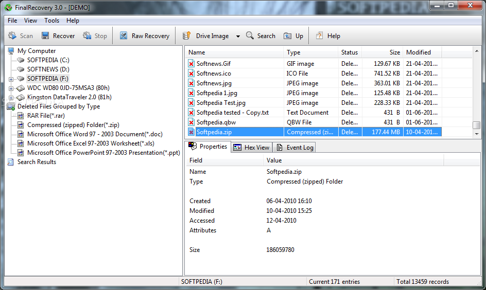Click the Excel 97-2003 Worksheet type icon
The height and width of the screenshot is (290, 486).
coord(21,143)
